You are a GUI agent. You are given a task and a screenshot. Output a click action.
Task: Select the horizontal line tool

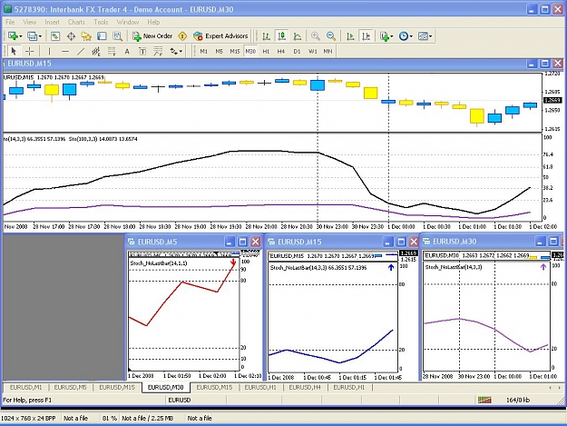point(65,52)
